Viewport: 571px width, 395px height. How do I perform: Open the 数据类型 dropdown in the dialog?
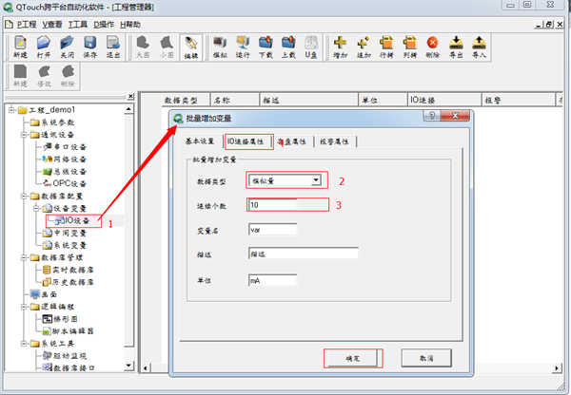pos(315,180)
